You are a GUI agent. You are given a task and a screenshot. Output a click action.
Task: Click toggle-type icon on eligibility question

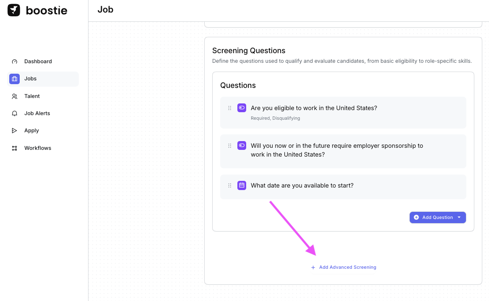[242, 108]
